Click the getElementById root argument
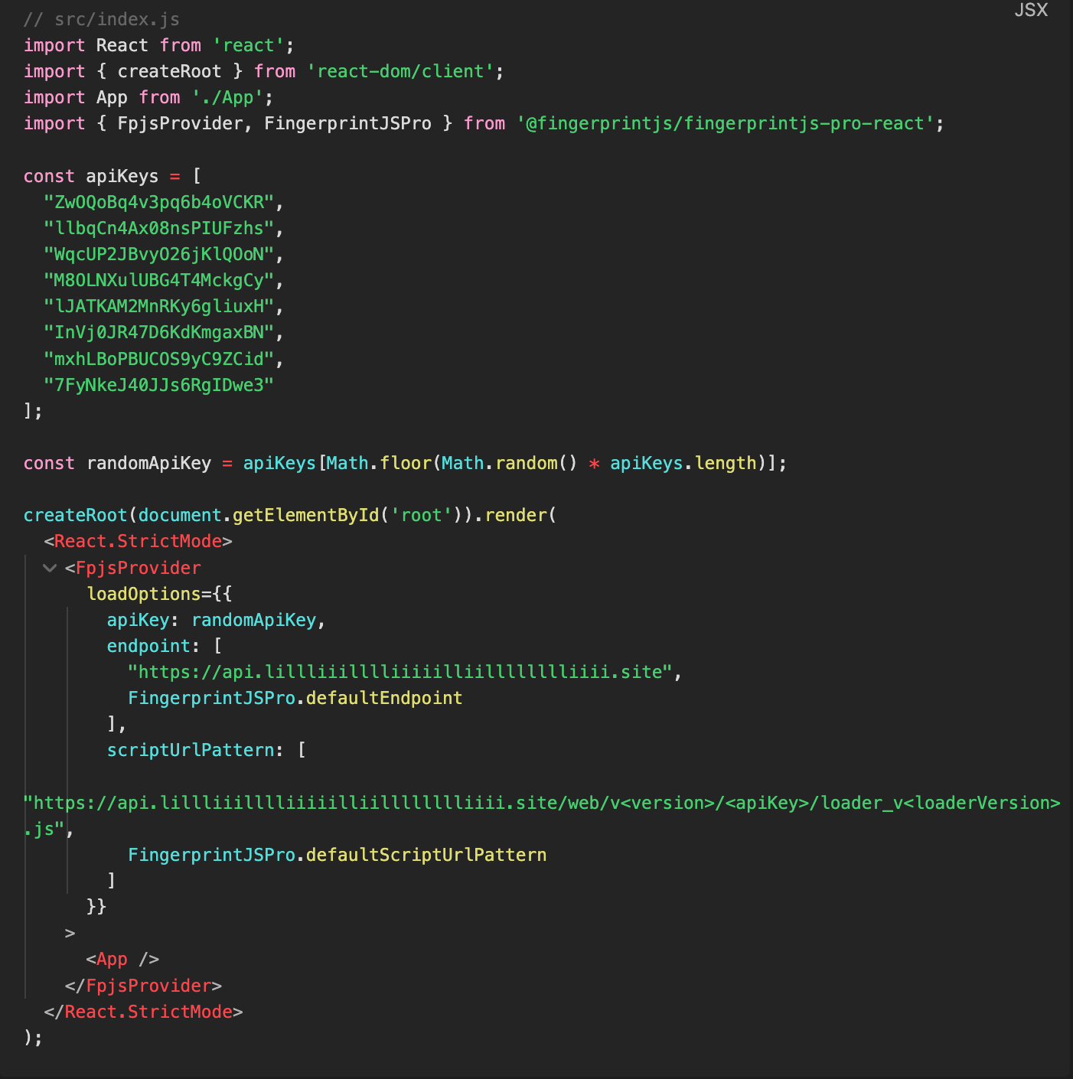The image size is (1073, 1079). 420,514
